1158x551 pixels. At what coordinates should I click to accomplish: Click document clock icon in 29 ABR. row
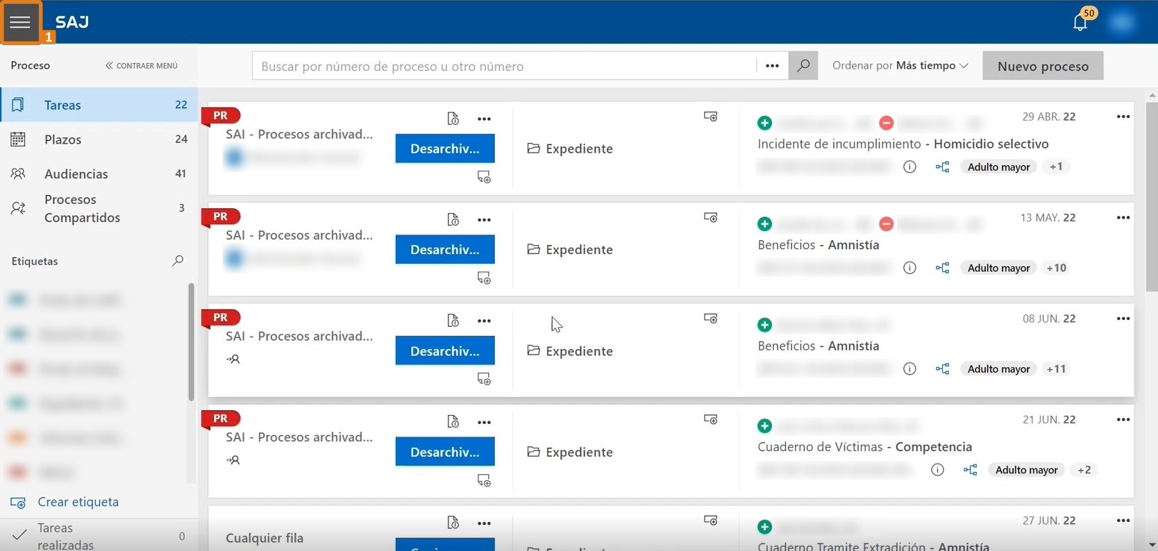coord(453,119)
